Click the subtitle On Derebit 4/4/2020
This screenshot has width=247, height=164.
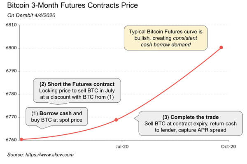31,15
